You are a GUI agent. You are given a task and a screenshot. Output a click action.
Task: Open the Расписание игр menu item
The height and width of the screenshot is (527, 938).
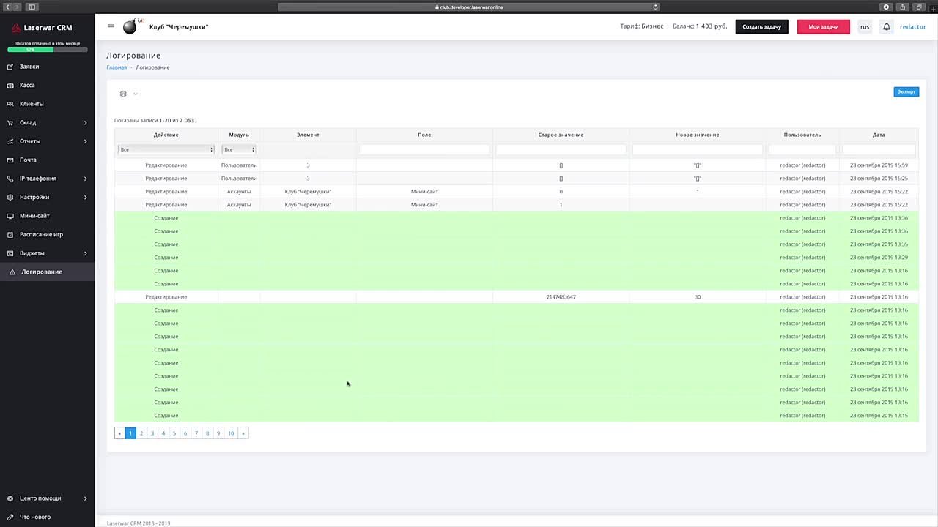pos(41,234)
